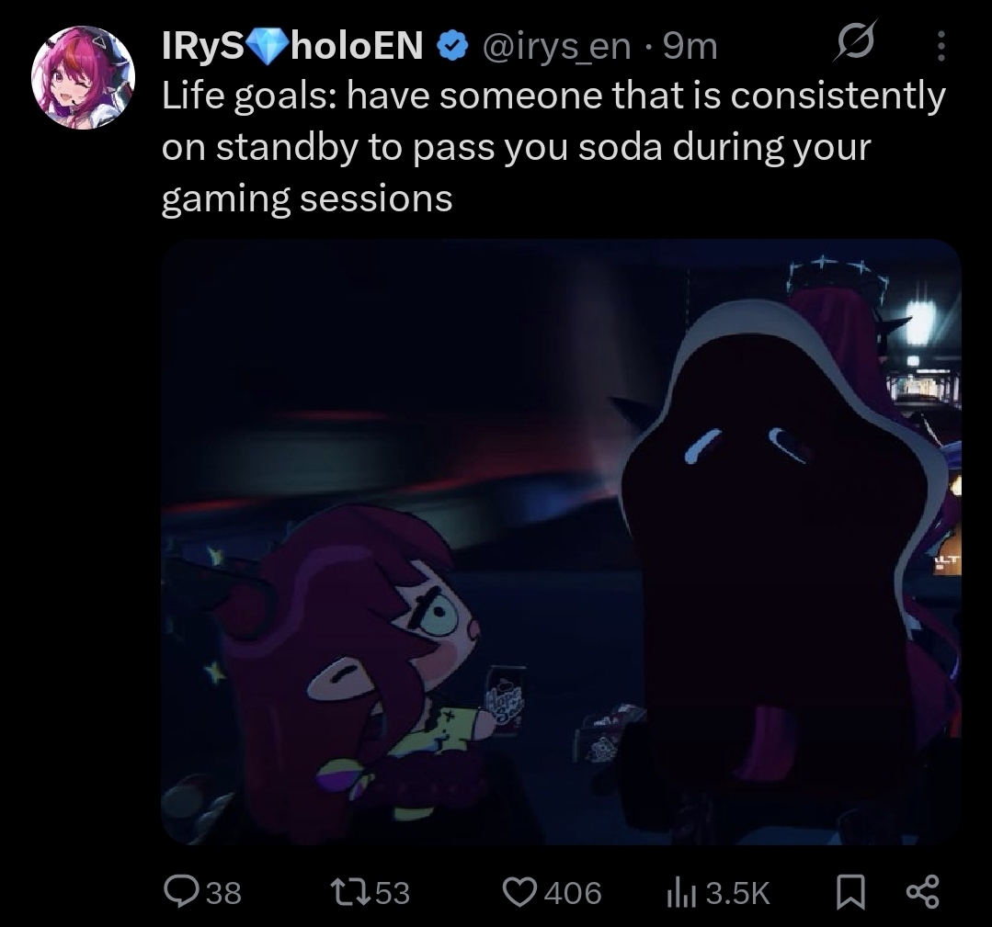
Task: Click the 3.5K views count
Action: pos(737,893)
